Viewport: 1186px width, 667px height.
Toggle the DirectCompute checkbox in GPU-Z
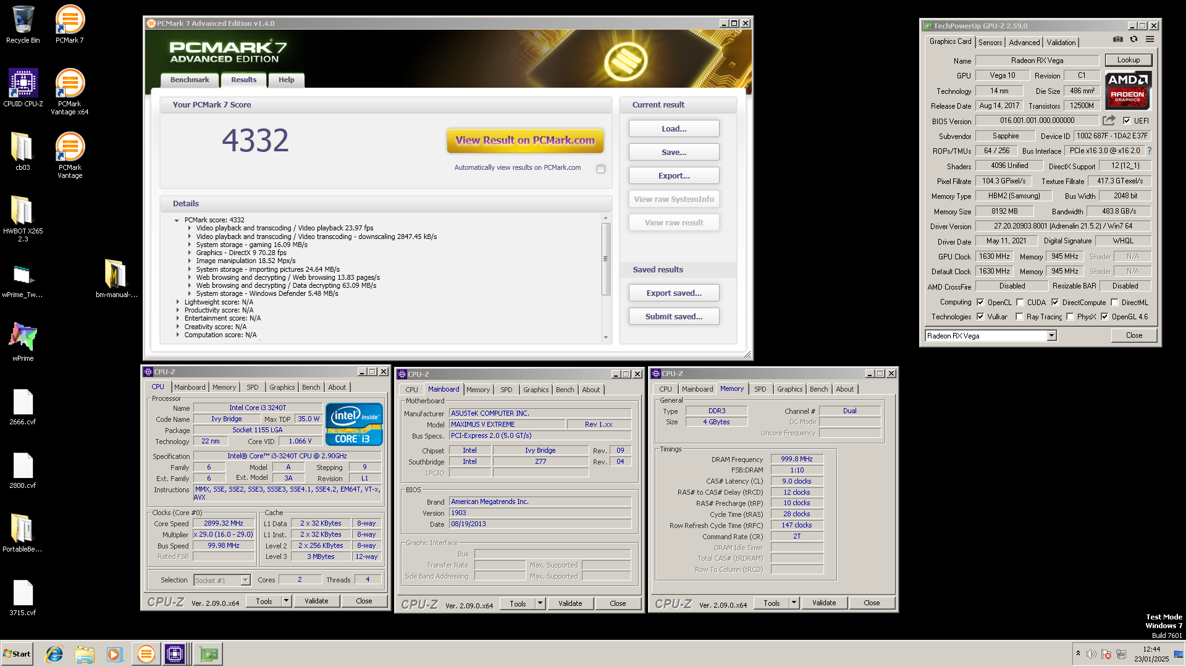pyautogui.click(x=1055, y=303)
